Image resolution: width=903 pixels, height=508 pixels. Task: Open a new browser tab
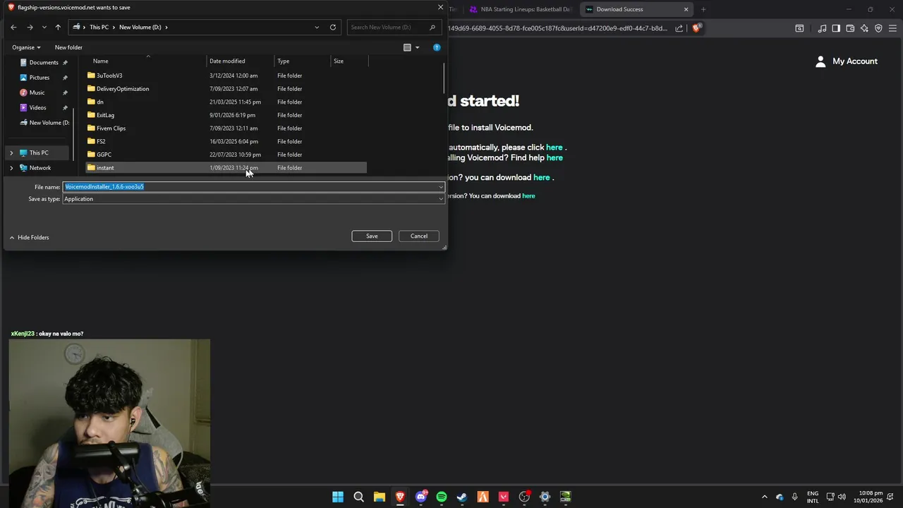(703, 9)
